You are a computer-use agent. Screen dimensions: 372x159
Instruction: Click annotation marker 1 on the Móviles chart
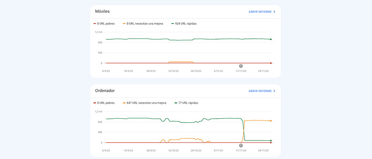tap(241, 66)
